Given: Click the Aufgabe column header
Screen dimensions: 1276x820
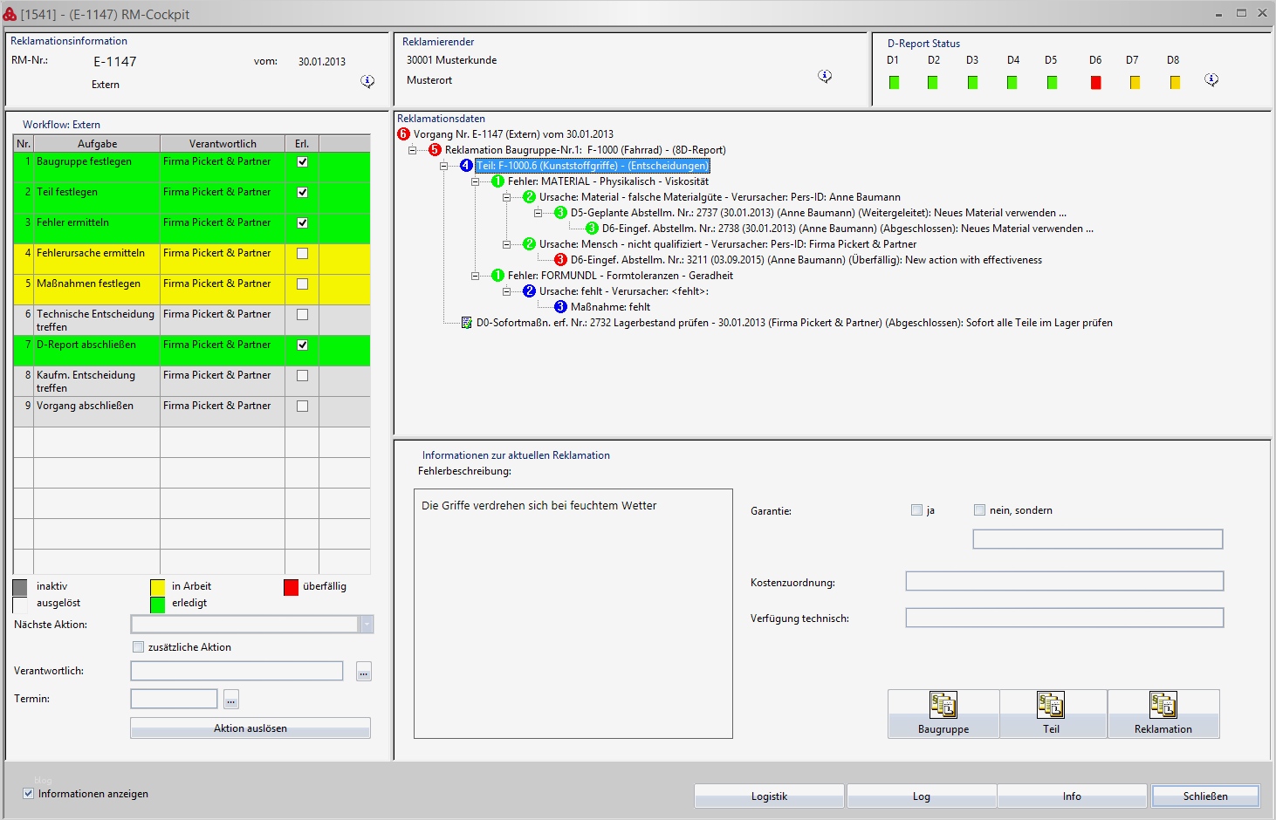Looking at the screenshot, I should [97, 144].
